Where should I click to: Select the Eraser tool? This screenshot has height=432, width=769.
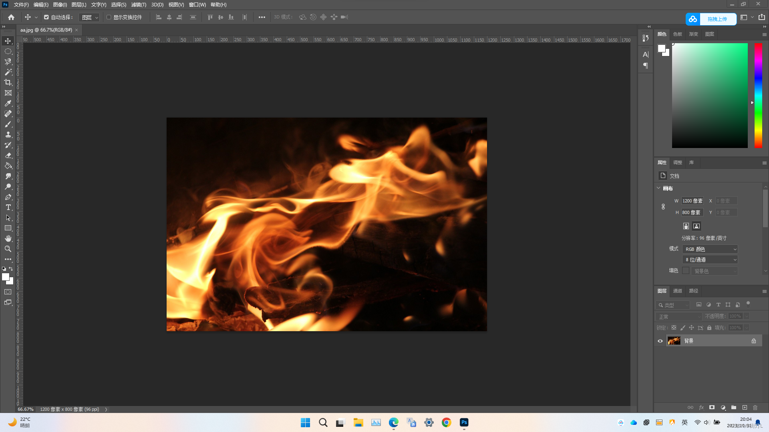pyautogui.click(x=8, y=155)
